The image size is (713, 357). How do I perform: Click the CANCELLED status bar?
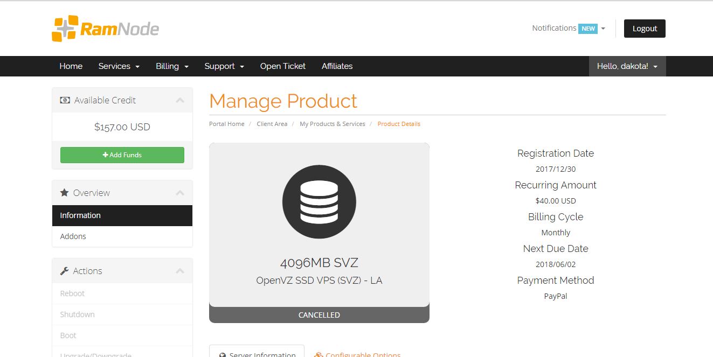point(319,315)
